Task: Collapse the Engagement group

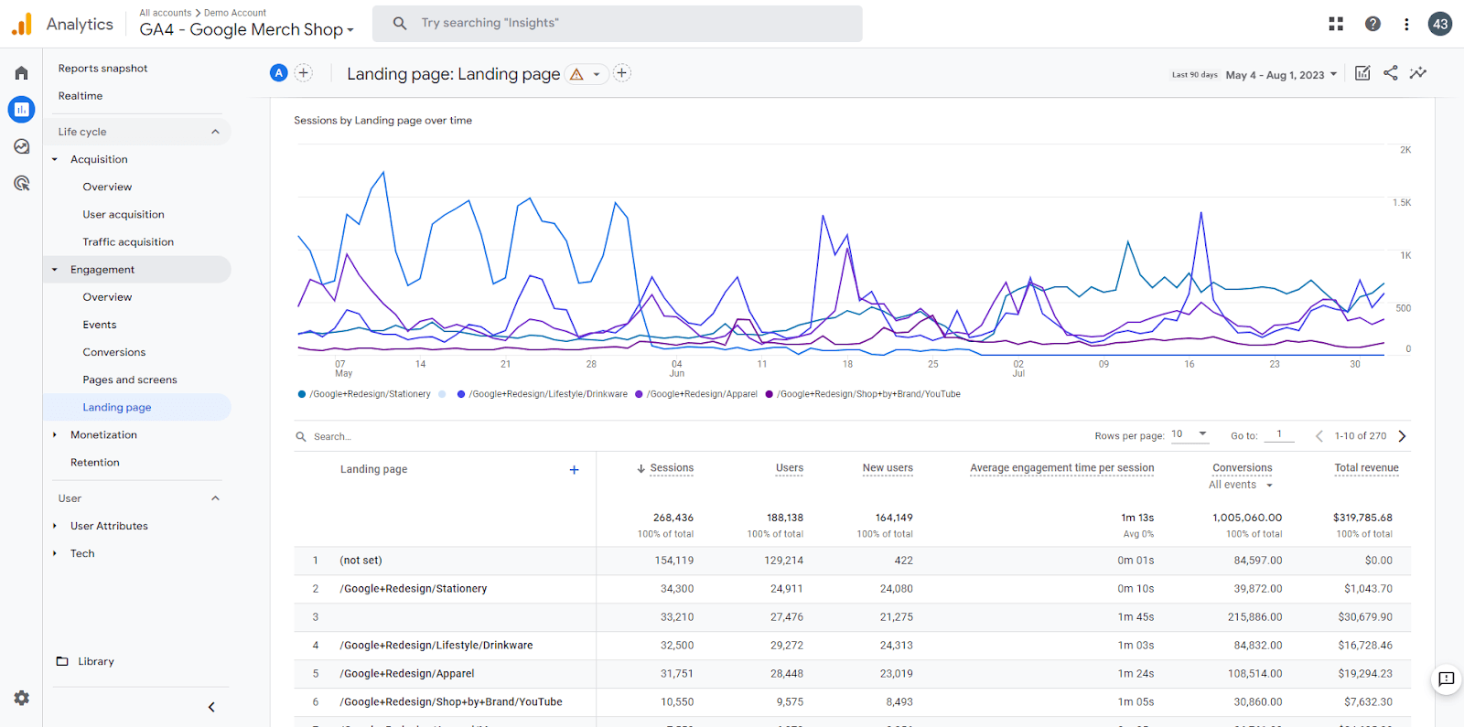Action: (x=55, y=270)
